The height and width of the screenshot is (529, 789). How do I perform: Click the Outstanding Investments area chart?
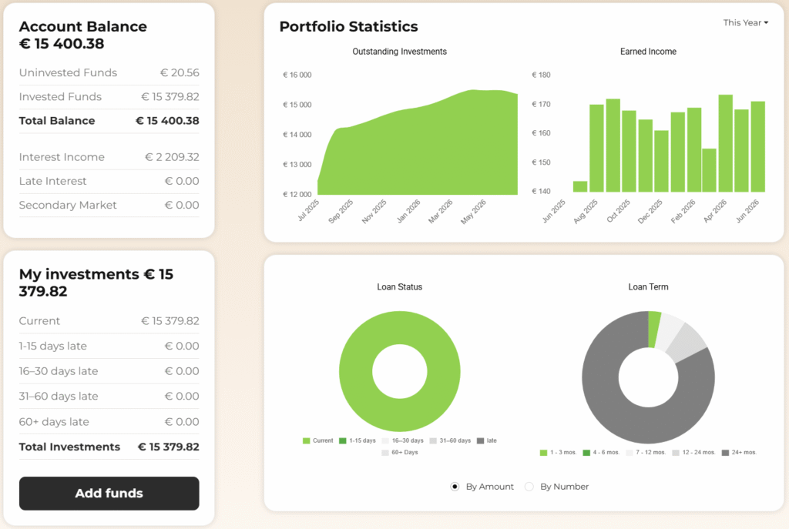[418, 151]
